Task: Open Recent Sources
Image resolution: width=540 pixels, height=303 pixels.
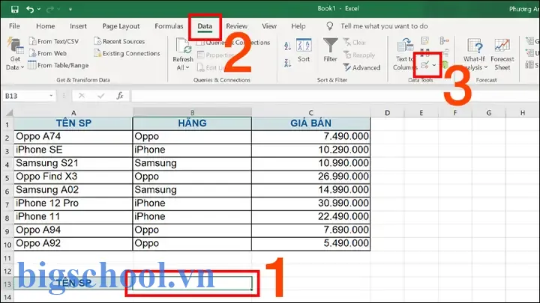Action: (119, 41)
